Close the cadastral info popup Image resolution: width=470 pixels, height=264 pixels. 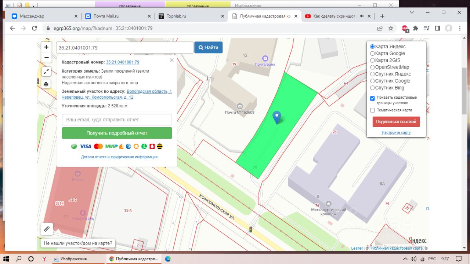(171, 60)
